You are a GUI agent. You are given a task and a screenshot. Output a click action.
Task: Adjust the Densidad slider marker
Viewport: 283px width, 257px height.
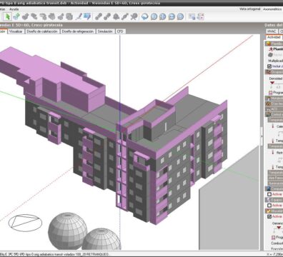pyautogui.click(x=272, y=83)
